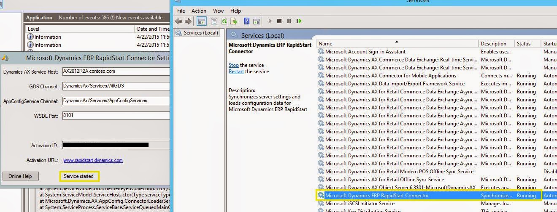The width and height of the screenshot is (557, 212).
Task: Open Properties via the Services toolbar icon
Action: [214, 21]
